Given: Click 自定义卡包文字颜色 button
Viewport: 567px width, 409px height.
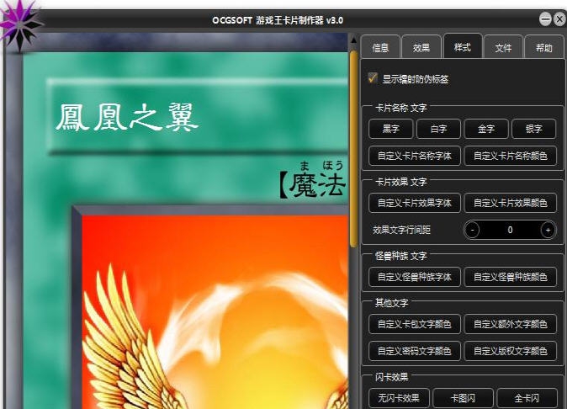Looking at the screenshot, I should (415, 324).
